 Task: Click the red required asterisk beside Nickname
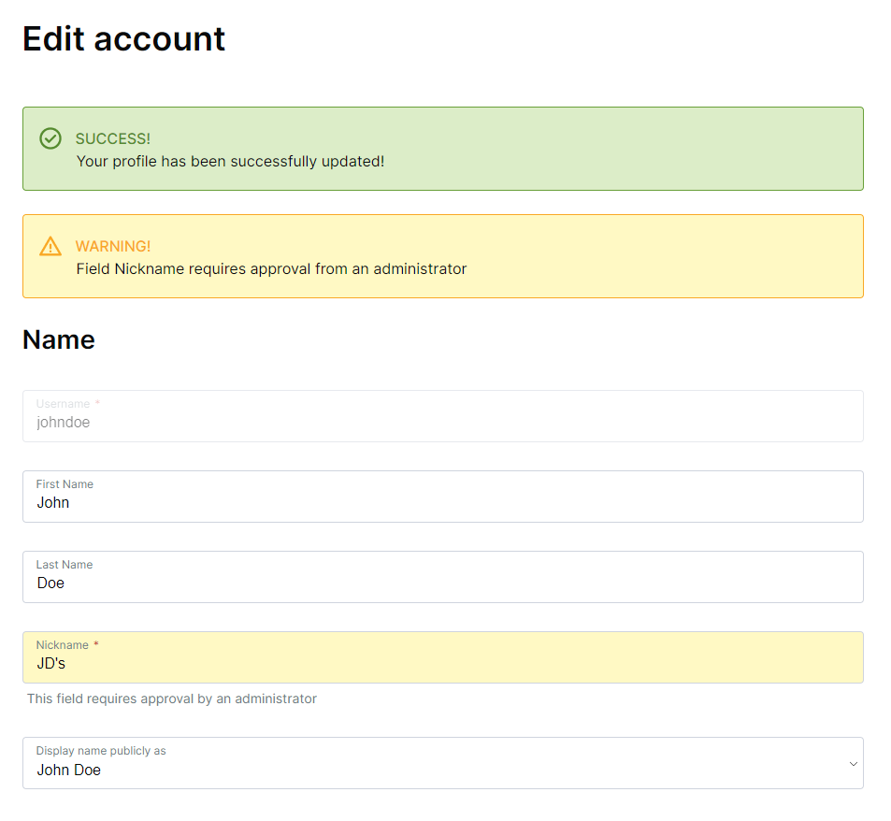coord(96,643)
